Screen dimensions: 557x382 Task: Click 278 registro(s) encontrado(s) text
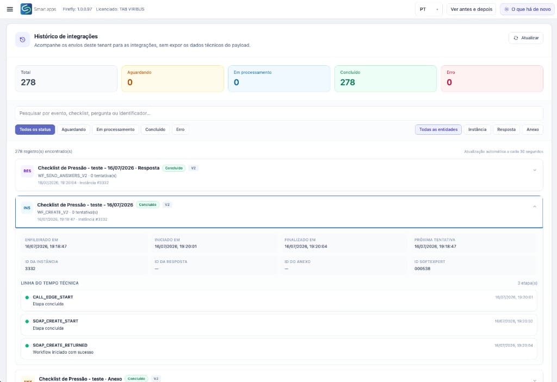44,152
